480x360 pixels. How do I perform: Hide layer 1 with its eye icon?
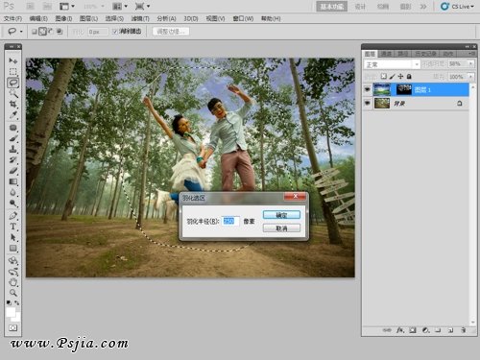[368, 89]
